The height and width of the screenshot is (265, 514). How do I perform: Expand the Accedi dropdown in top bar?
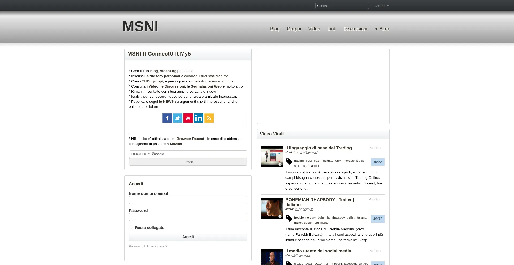(x=381, y=6)
